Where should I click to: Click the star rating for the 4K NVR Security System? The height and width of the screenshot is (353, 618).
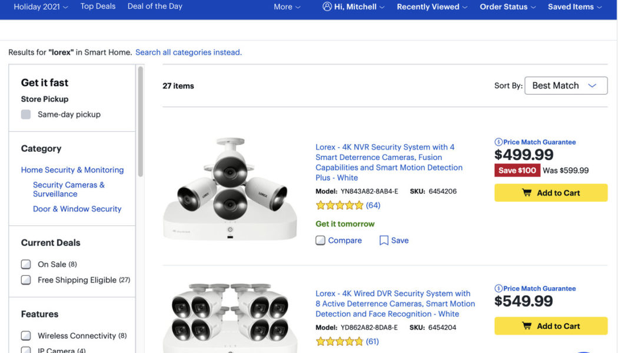[340, 205]
